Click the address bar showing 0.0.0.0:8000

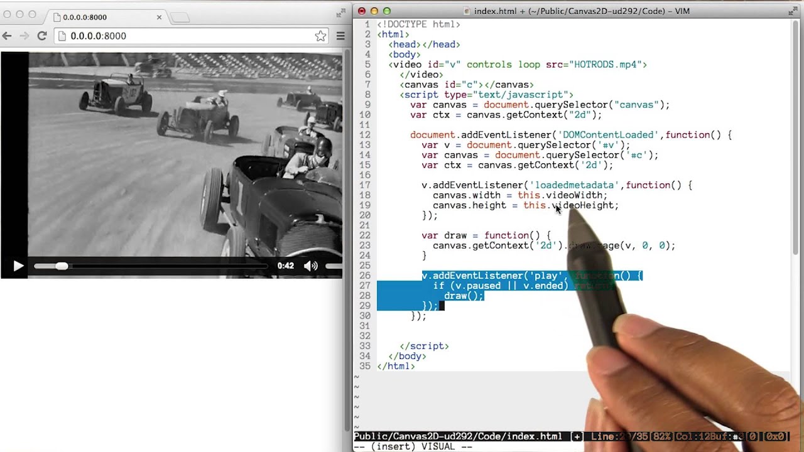coord(192,36)
